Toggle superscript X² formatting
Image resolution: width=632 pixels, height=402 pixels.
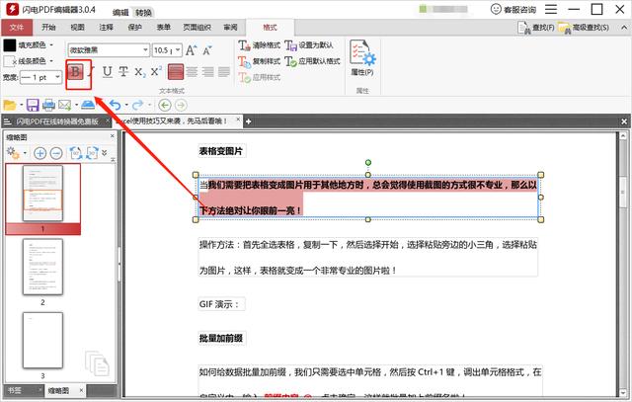click(156, 72)
